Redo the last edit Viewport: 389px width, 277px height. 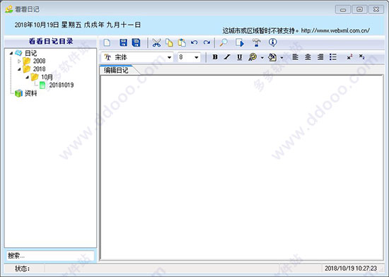207,42
